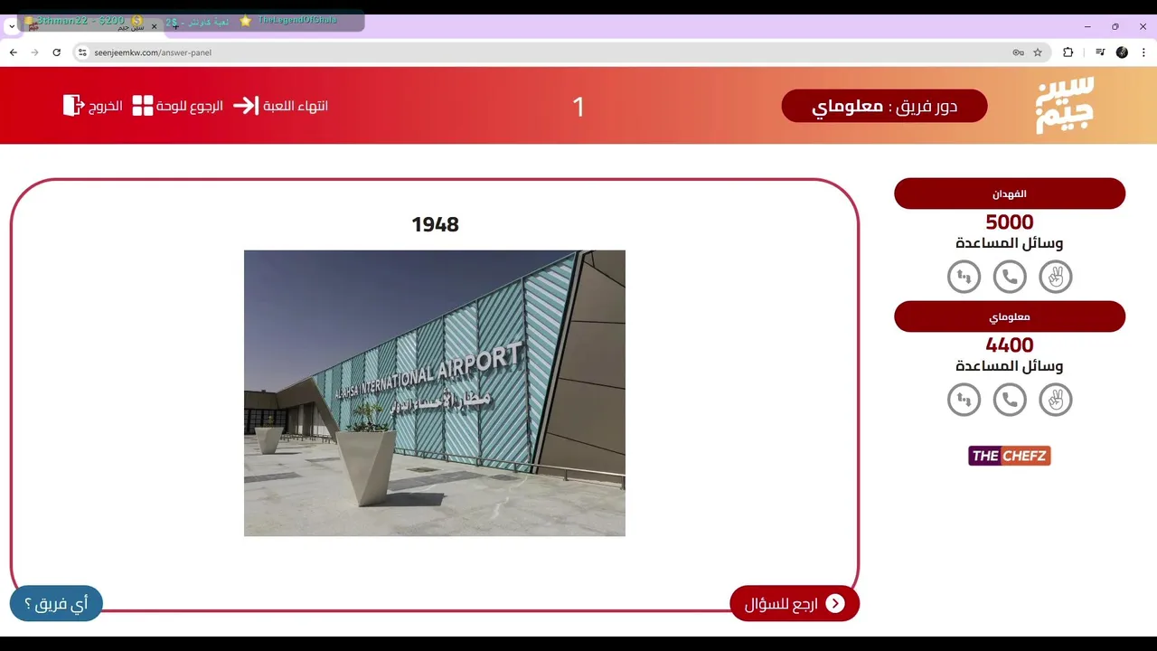1157x651 pixels.
Task: Click the دور فريق : معلوماي turn badge
Action: tap(884, 106)
